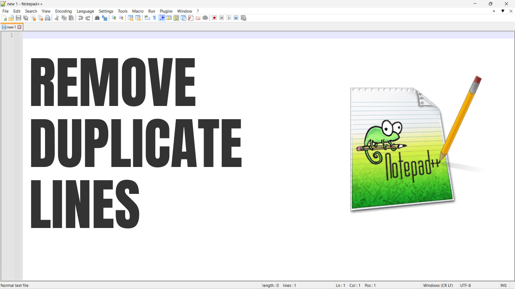515x289 pixels.
Task: Click Windows (CR LF) in the status bar
Action: (x=438, y=285)
